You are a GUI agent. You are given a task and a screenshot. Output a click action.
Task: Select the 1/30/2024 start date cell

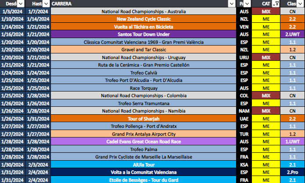(12, 165)
